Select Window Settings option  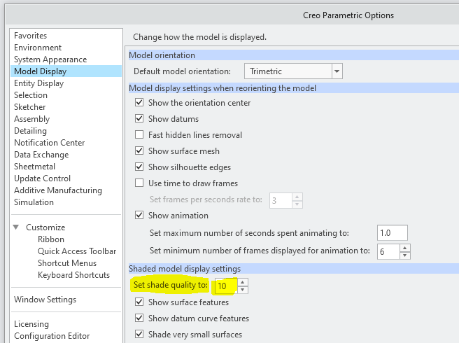click(45, 300)
